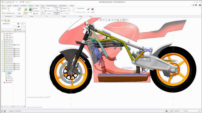
Task: Switch to the Flexible Modeling tab
Action: 51,6
